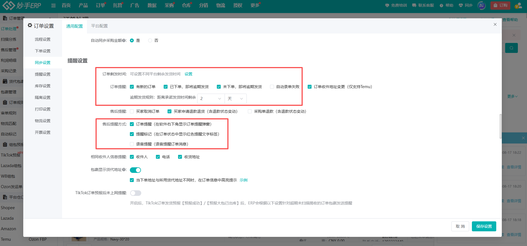
Task: Click the 组包预报 sidebar group icon
Action: tap(5, 145)
